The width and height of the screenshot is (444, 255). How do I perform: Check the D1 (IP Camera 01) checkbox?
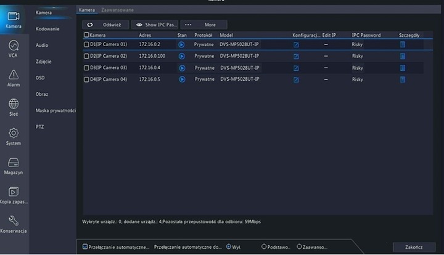point(86,45)
